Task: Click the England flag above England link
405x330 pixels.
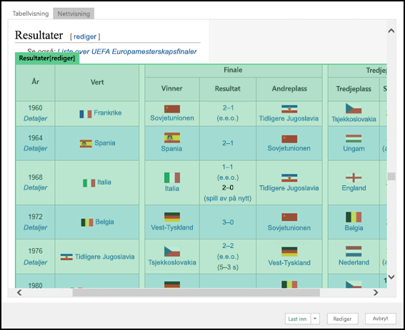Action: click(354, 177)
